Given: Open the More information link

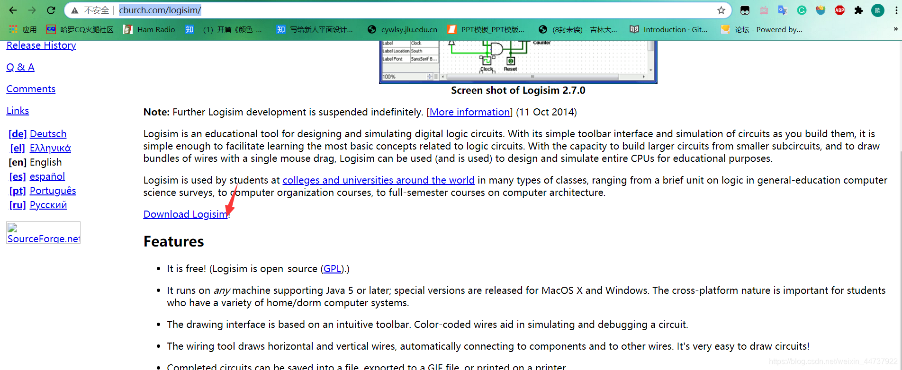Looking at the screenshot, I should point(469,112).
